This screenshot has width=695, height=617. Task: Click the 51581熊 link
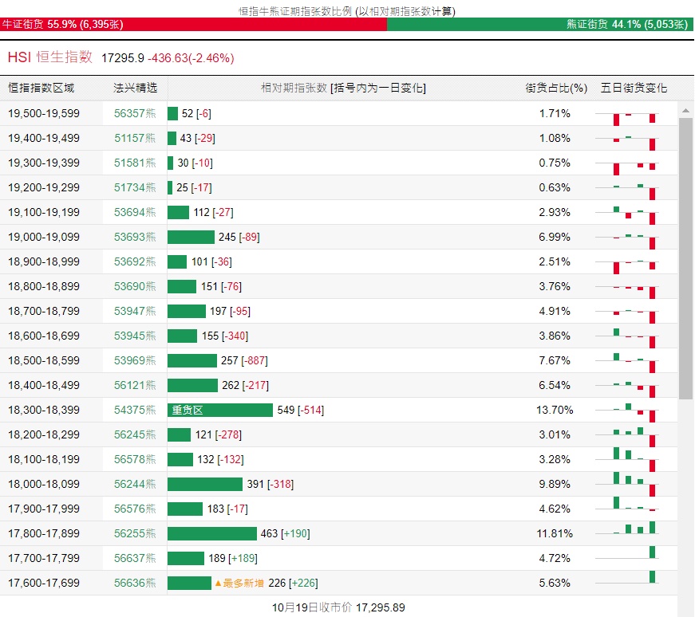135,163
